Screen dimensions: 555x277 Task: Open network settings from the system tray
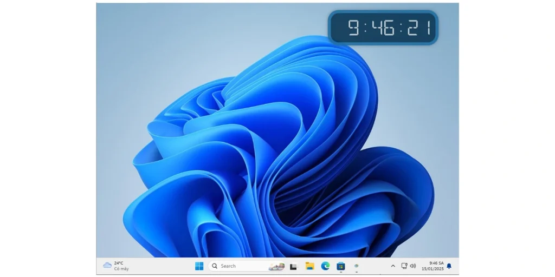[x=404, y=266]
